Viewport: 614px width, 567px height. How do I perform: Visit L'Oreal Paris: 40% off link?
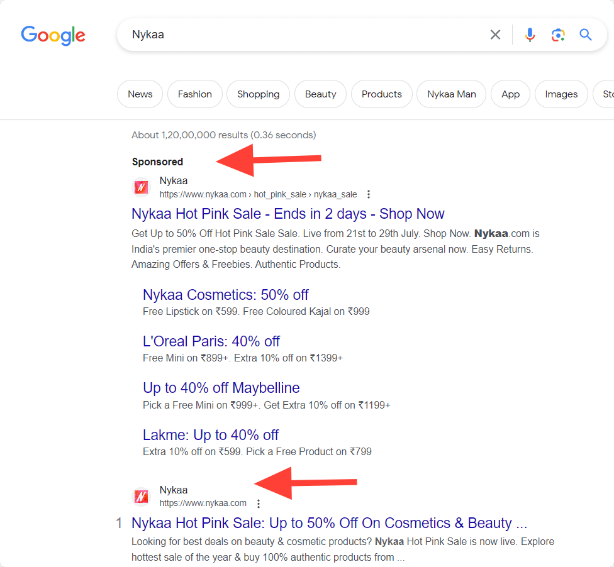[x=211, y=341]
